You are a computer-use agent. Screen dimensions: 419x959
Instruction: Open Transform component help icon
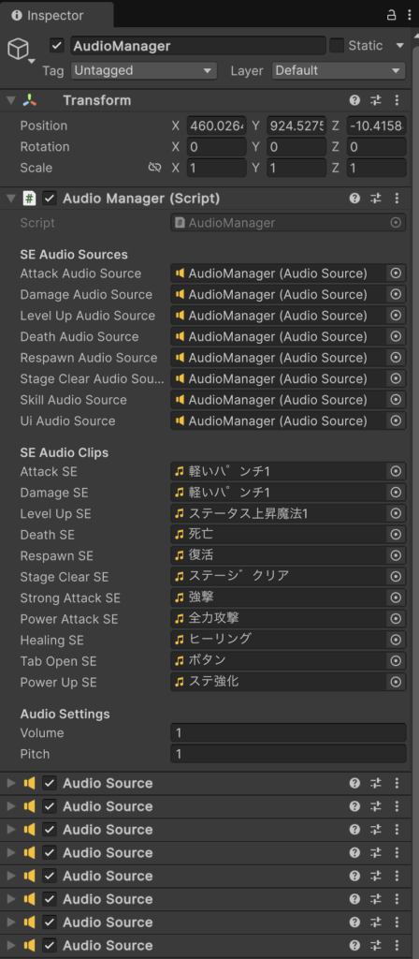[x=354, y=100]
